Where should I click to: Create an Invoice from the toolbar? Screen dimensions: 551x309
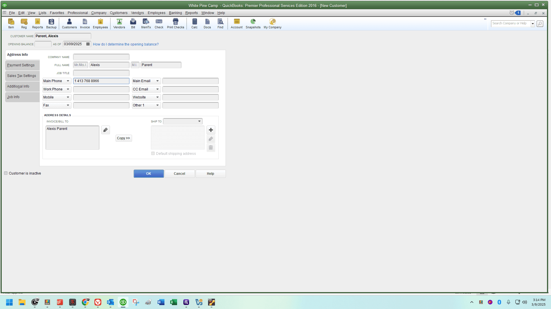pyautogui.click(x=85, y=23)
